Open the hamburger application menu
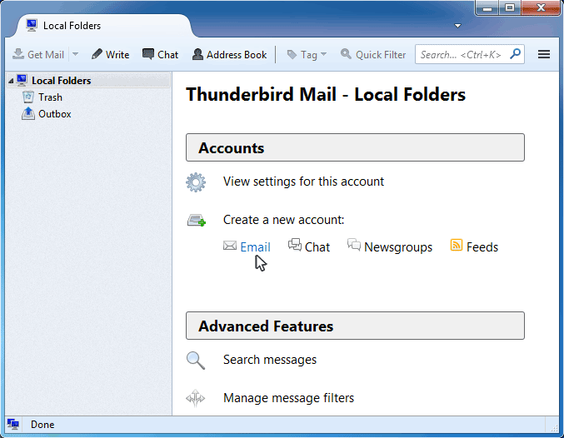 [543, 54]
